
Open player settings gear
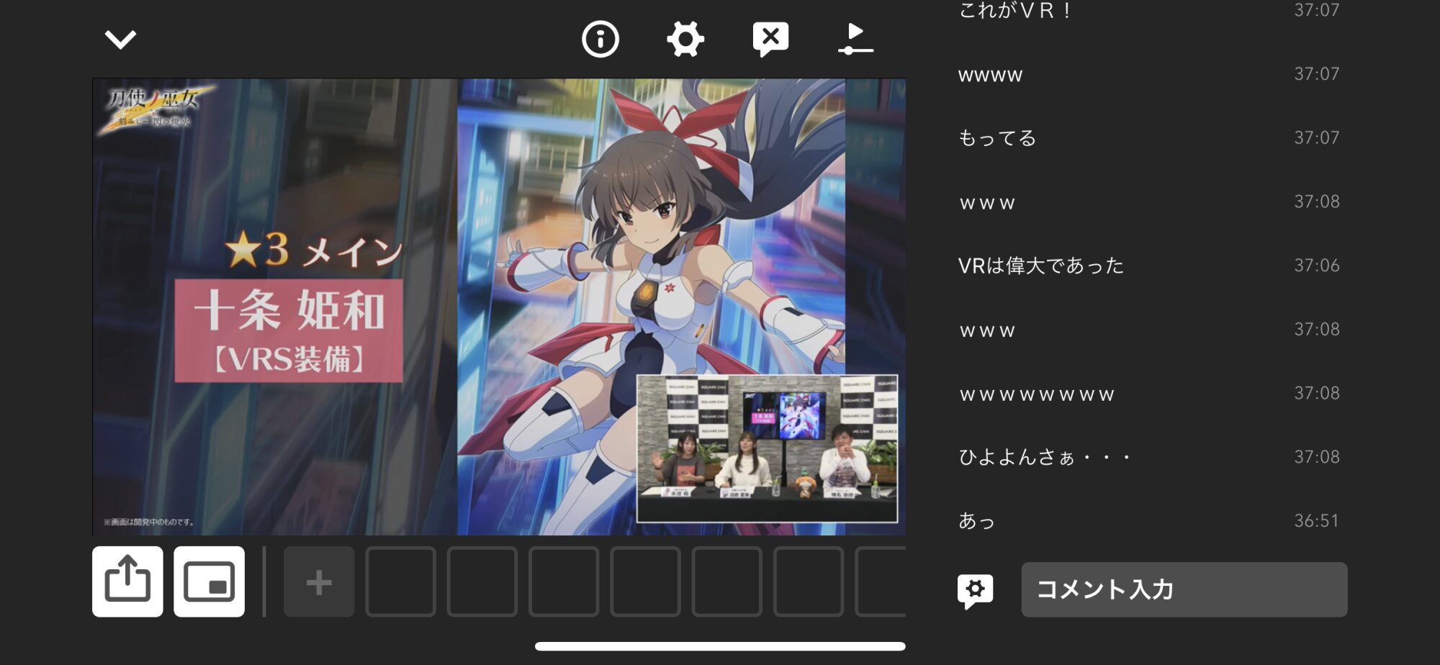click(685, 39)
